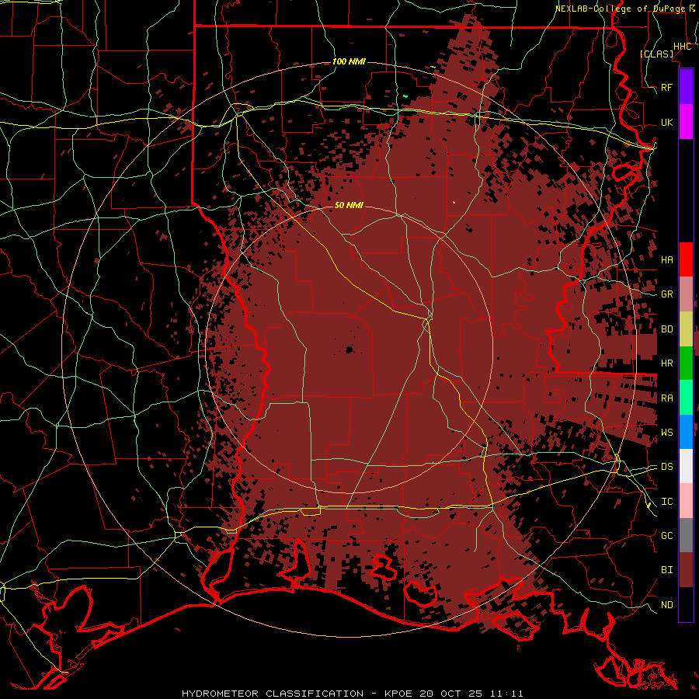
Task: Click the RF legend label
Action: (666, 87)
